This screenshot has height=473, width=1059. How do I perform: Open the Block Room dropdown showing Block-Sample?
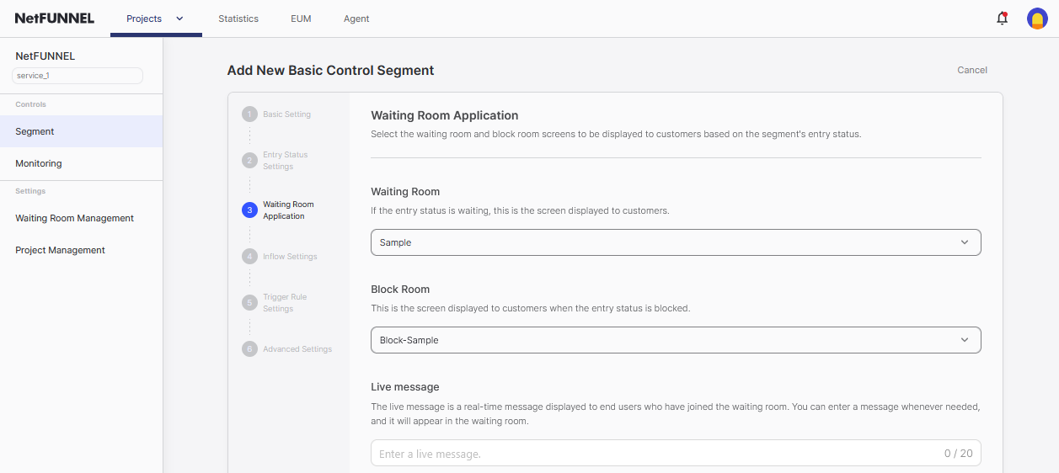coord(676,340)
